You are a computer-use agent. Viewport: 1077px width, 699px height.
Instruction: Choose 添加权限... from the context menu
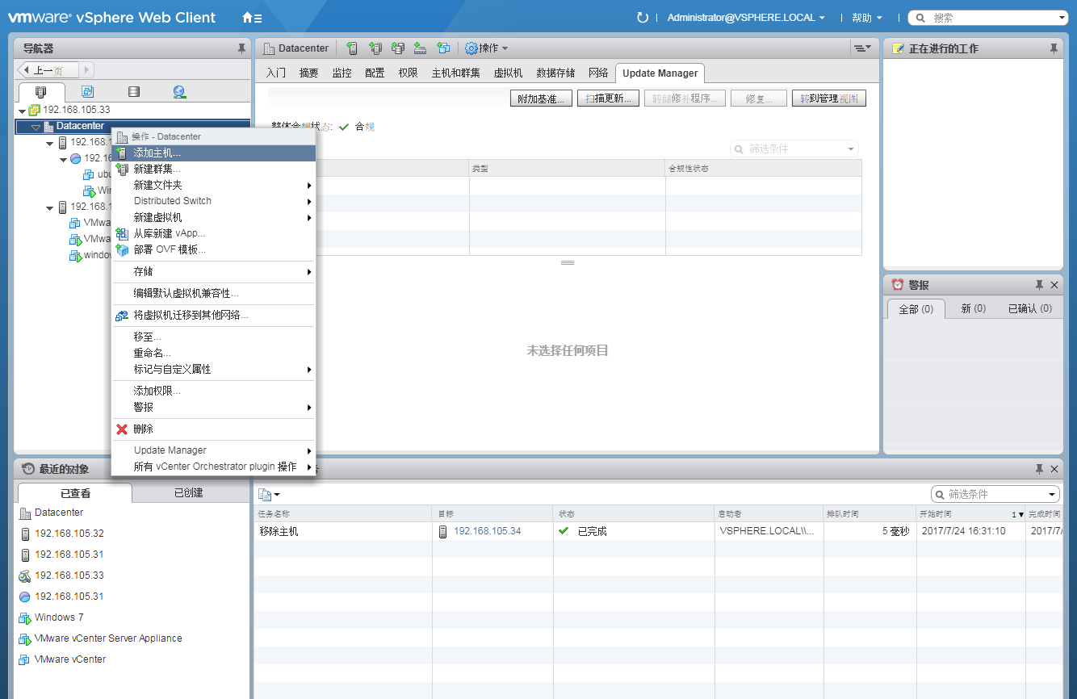pyautogui.click(x=214, y=391)
